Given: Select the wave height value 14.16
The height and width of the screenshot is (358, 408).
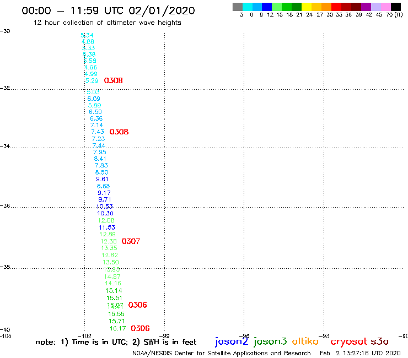Looking at the screenshot, I should [113, 283].
